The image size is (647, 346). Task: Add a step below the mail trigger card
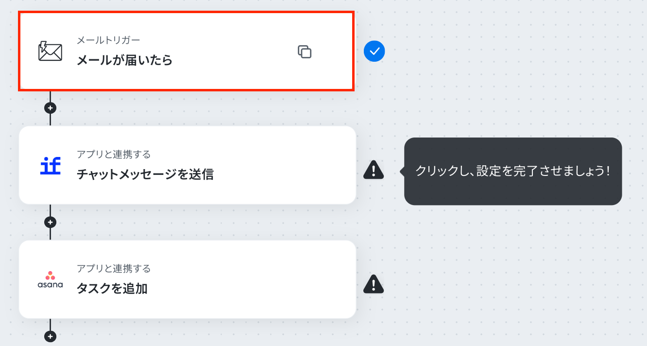pyautogui.click(x=50, y=108)
